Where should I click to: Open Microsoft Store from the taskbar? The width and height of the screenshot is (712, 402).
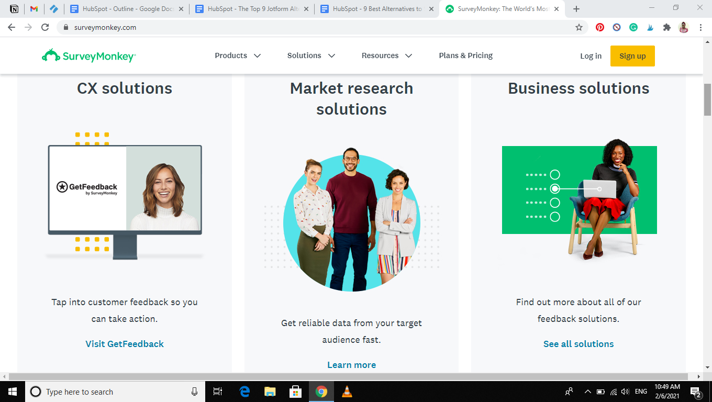[296, 392]
